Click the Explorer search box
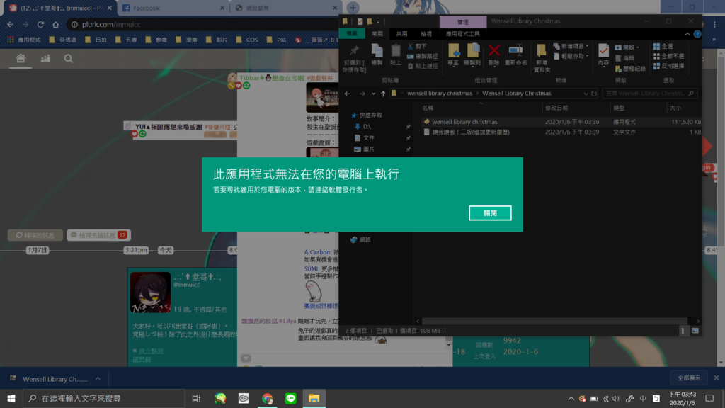The image size is (725, 408). (650, 93)
